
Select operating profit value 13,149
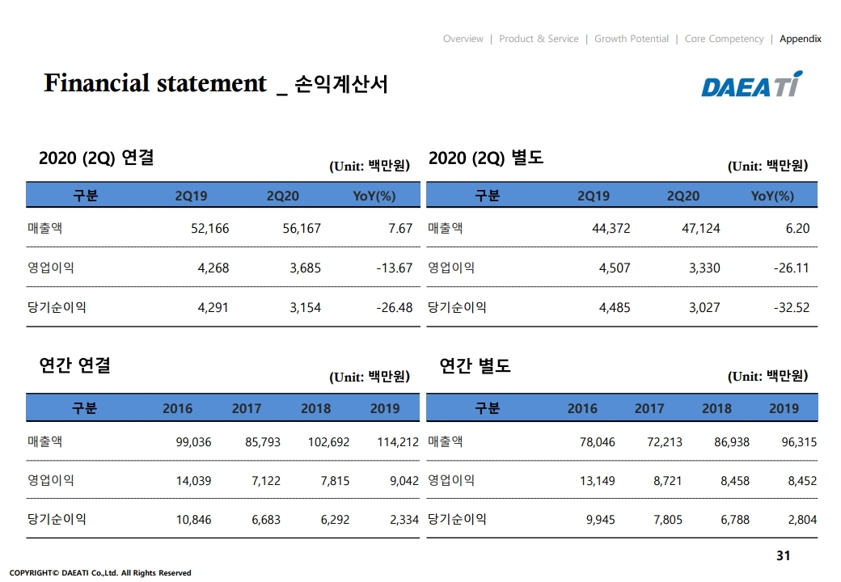(598, 481)
